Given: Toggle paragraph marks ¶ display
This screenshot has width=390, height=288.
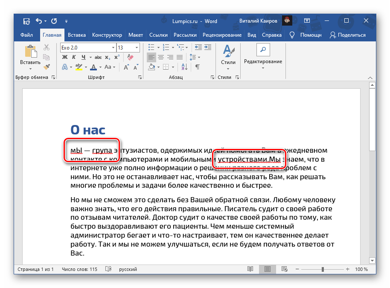Looking at the screenshot, I should tap(198, 67).
